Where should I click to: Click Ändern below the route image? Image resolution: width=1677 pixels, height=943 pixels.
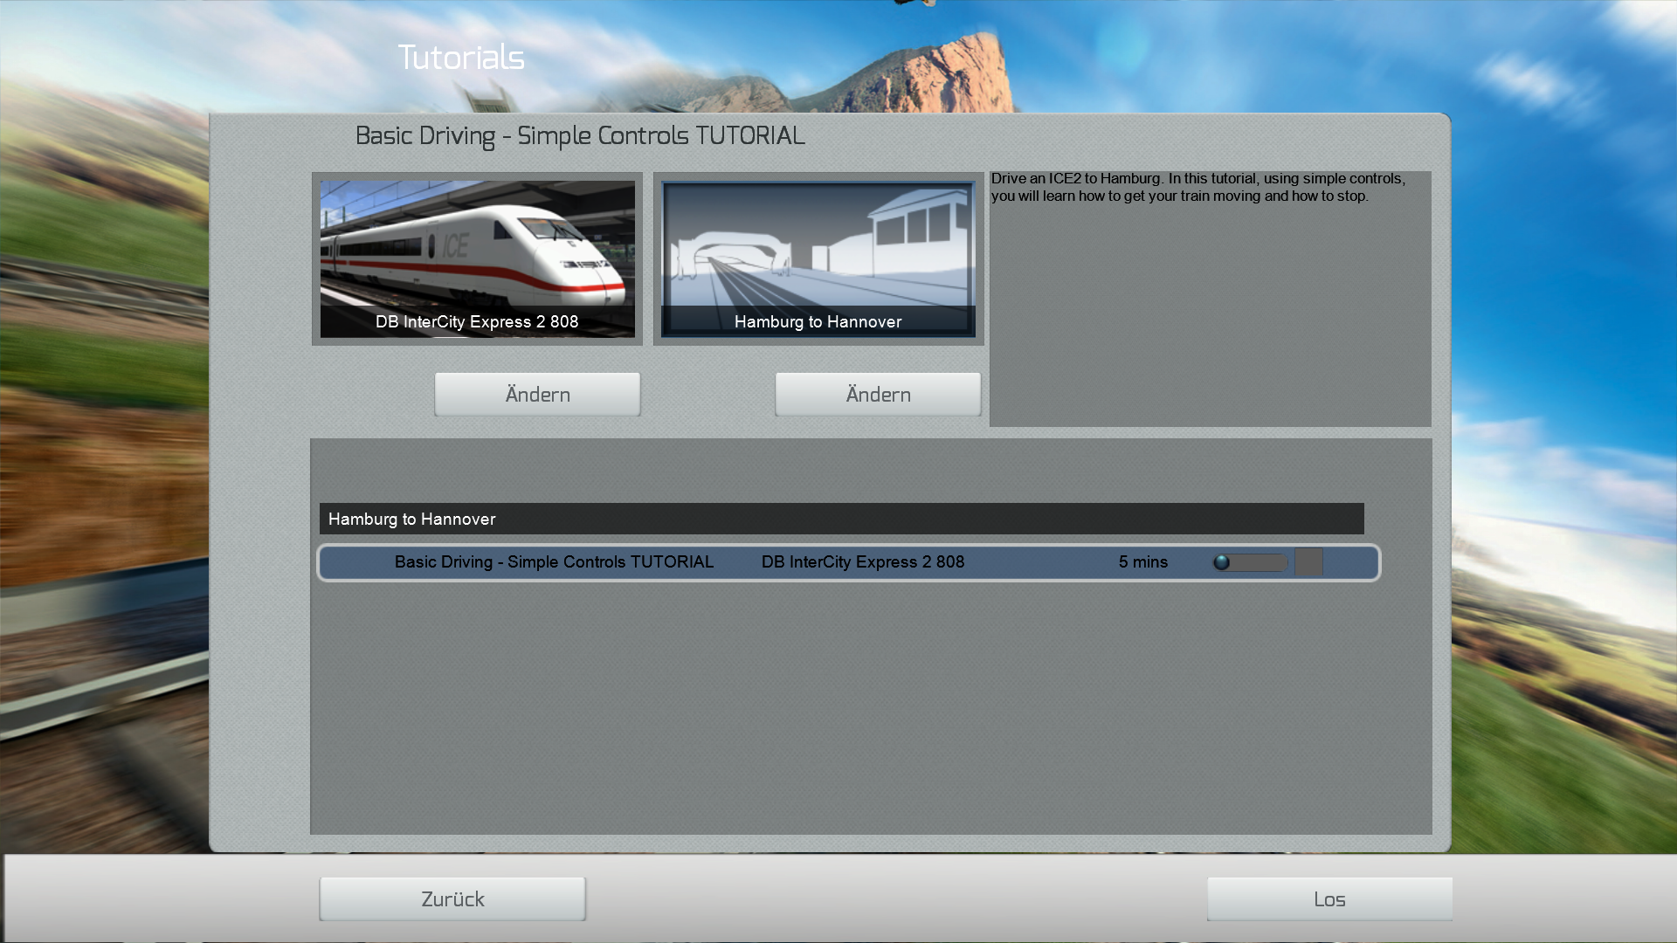(x=878, y=395)
